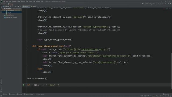Open the Code menu
Image resolution: width=172 pixels, height=97 pixels.
pos(19,1)
